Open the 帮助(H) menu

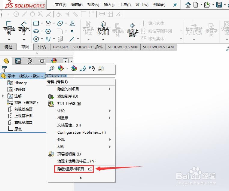(x=159, y=5)
